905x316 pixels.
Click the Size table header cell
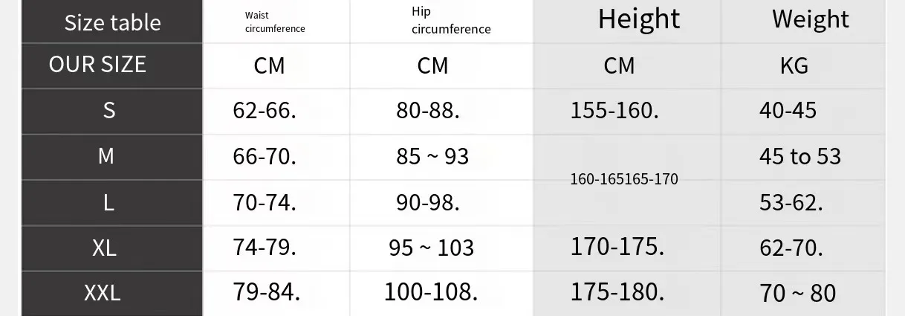click(x=112, y=22)
